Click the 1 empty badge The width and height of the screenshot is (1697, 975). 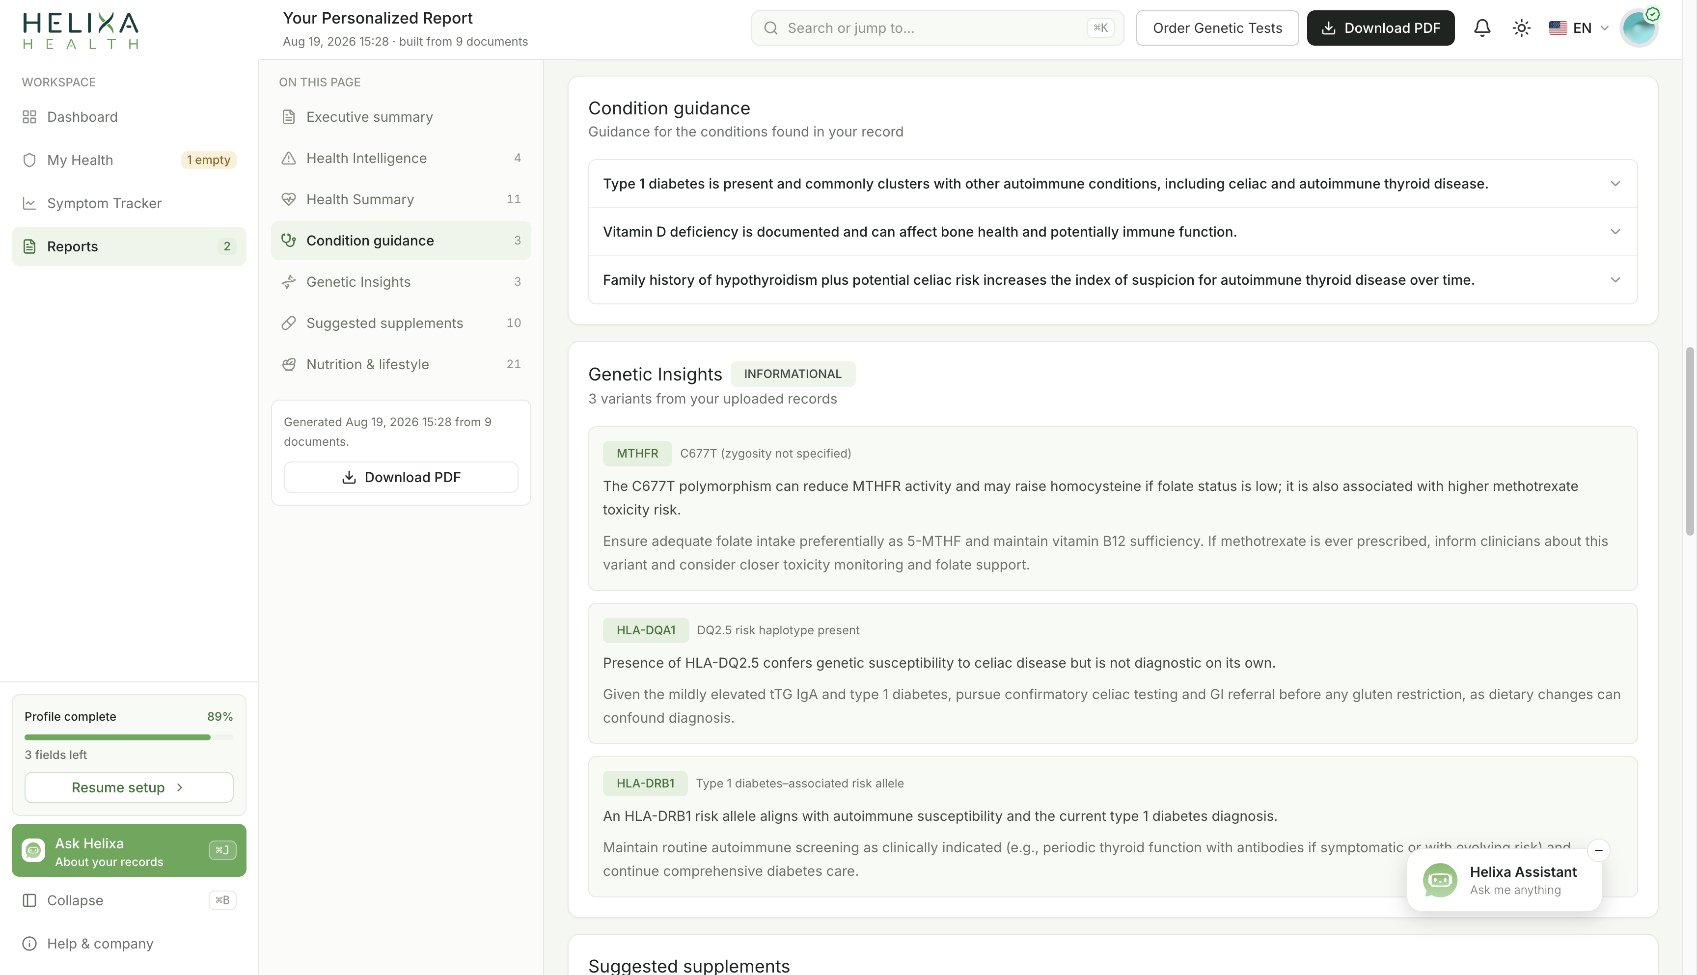[208, 160]
